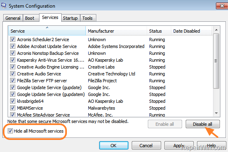
Task: Click the scrollbar down arrow
Action: click(x=216, y=113)
